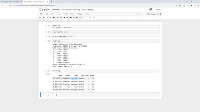Cut selected cells with scissors icon
Viewport: 200px width, 112px height.
click(x=47, y=18)
